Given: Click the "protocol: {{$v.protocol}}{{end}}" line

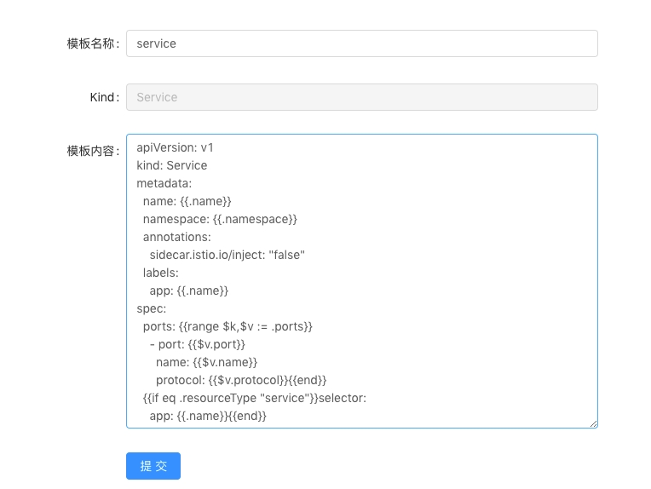Looking at the screenshot, I should coord(241,380).
